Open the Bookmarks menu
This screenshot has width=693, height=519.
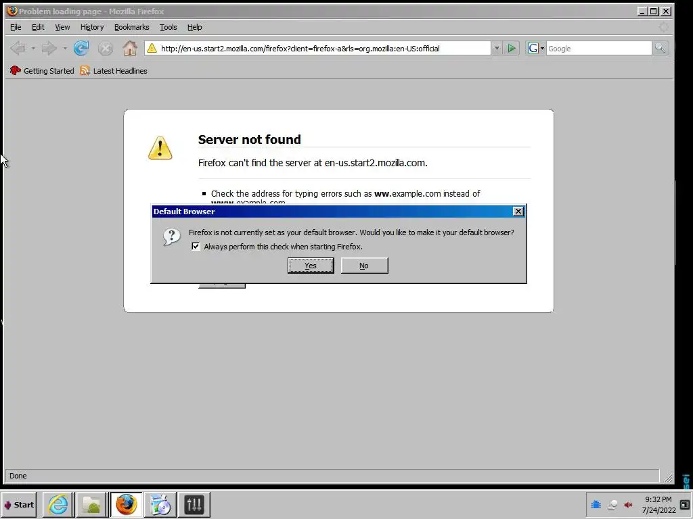tap(132, 27)
